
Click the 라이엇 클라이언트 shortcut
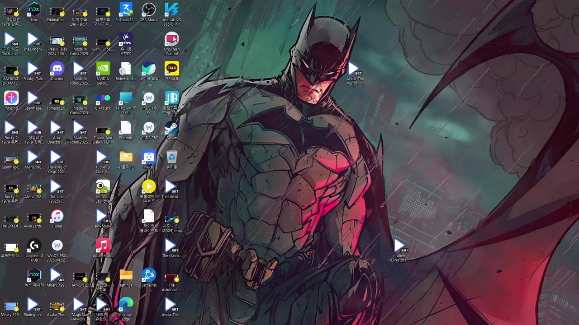pyautogui.click(x=149, y=221)
